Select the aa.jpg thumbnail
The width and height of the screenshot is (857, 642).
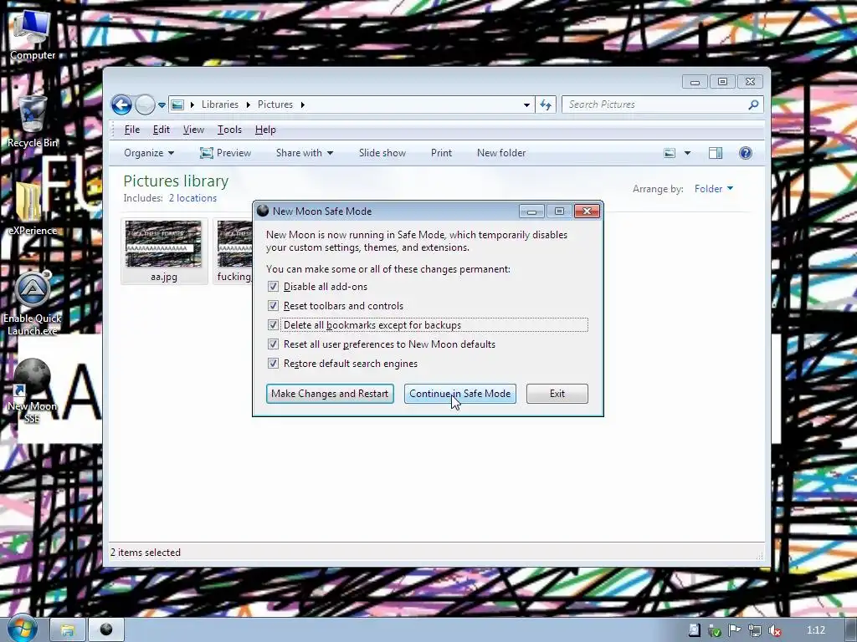click(x=164, y=251)
